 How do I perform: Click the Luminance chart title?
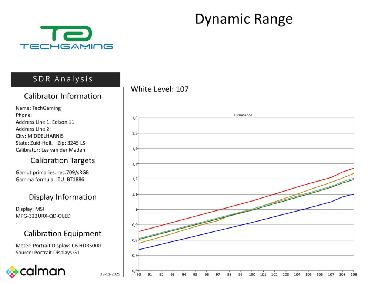click(x=243, y=115)
